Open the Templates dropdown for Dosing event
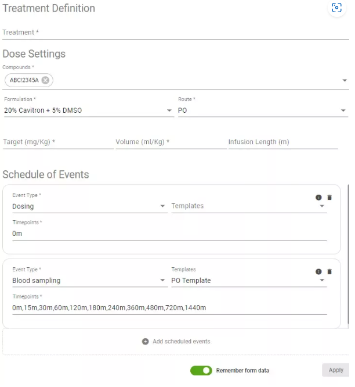This screenshot has height=387, width=355. [x=248, y=206]
